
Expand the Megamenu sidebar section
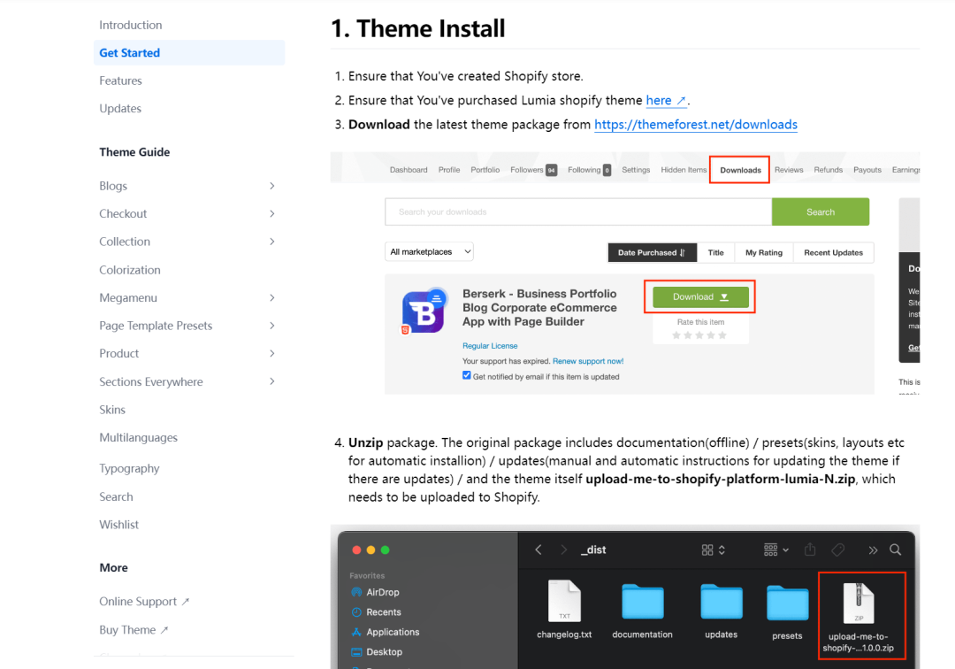pyautogui.click(x=271, y=298)
